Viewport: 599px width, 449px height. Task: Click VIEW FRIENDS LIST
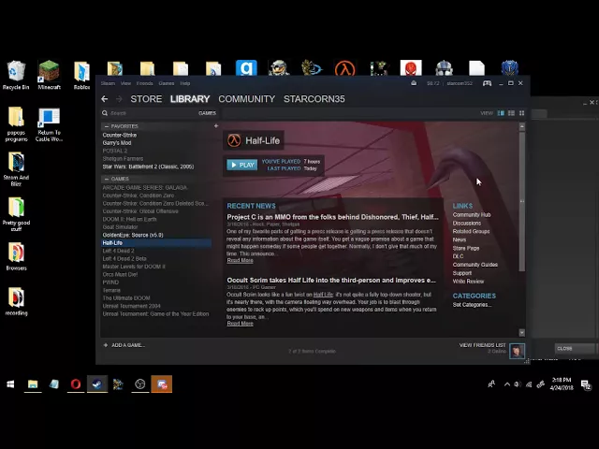(482, 345)
